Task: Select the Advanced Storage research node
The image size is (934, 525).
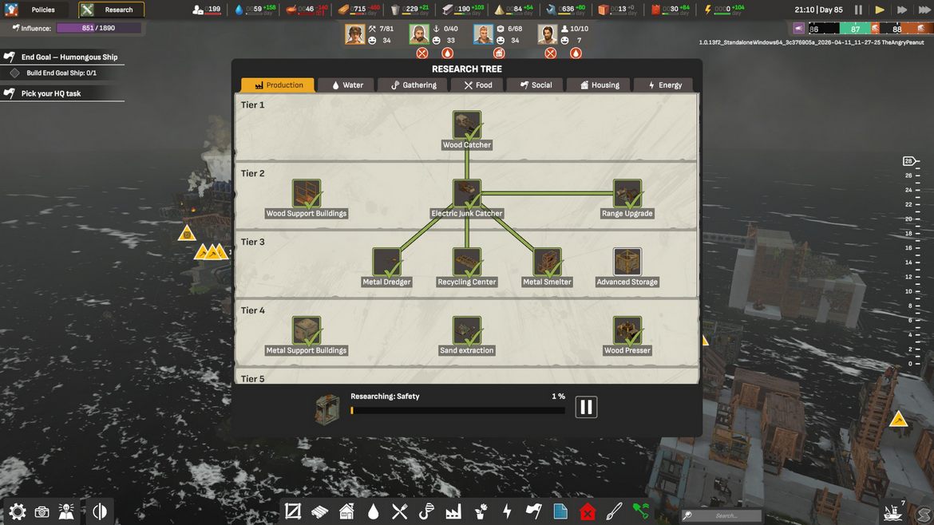Action: [x=627, y=262]
